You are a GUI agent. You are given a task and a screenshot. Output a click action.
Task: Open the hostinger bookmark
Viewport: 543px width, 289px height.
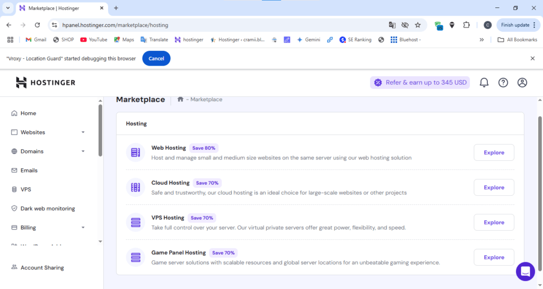click(189, 40)
